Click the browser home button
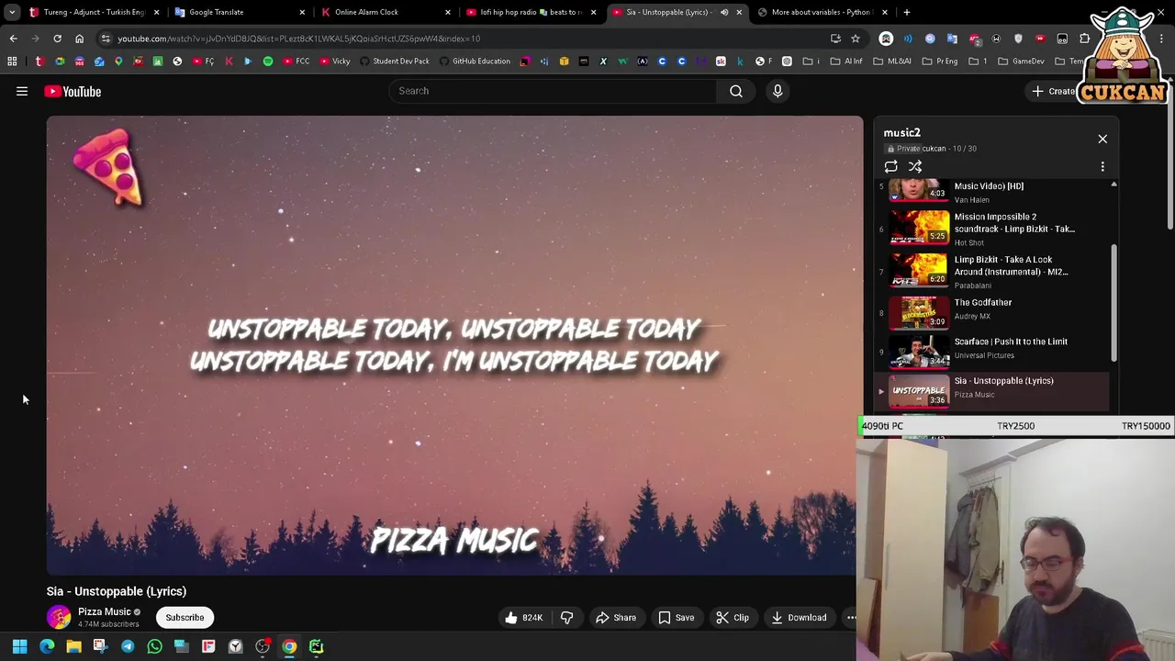The width and height of the screenshot is (1175, 661). click(79, 39)
